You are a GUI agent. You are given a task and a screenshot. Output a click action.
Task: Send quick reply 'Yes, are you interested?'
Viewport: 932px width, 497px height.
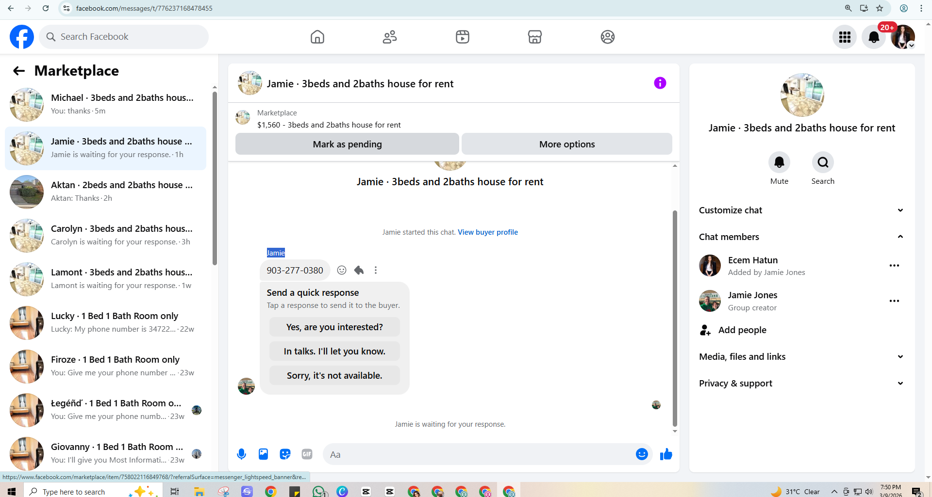point(334,327)
